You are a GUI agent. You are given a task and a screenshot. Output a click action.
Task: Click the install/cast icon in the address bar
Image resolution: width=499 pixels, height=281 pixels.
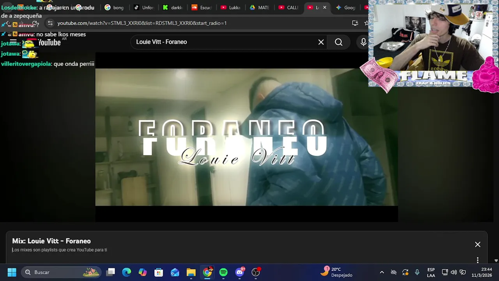355,23
